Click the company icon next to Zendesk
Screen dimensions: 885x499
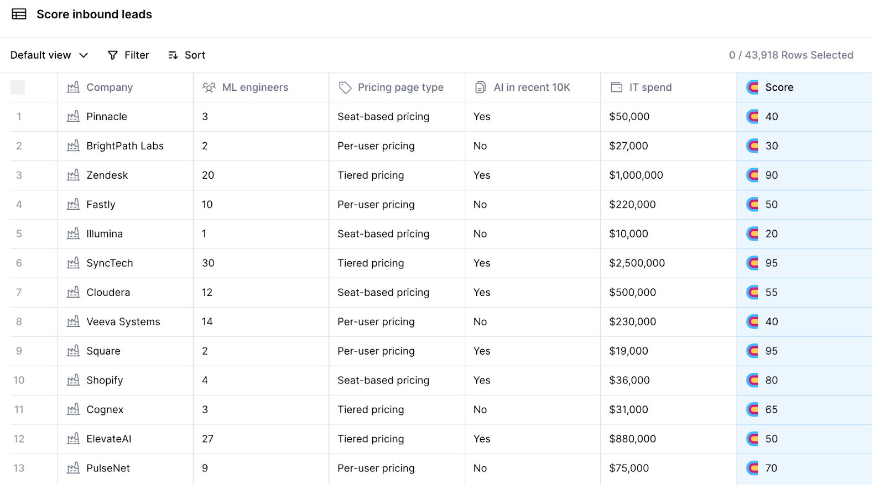(x=73, y=175)
